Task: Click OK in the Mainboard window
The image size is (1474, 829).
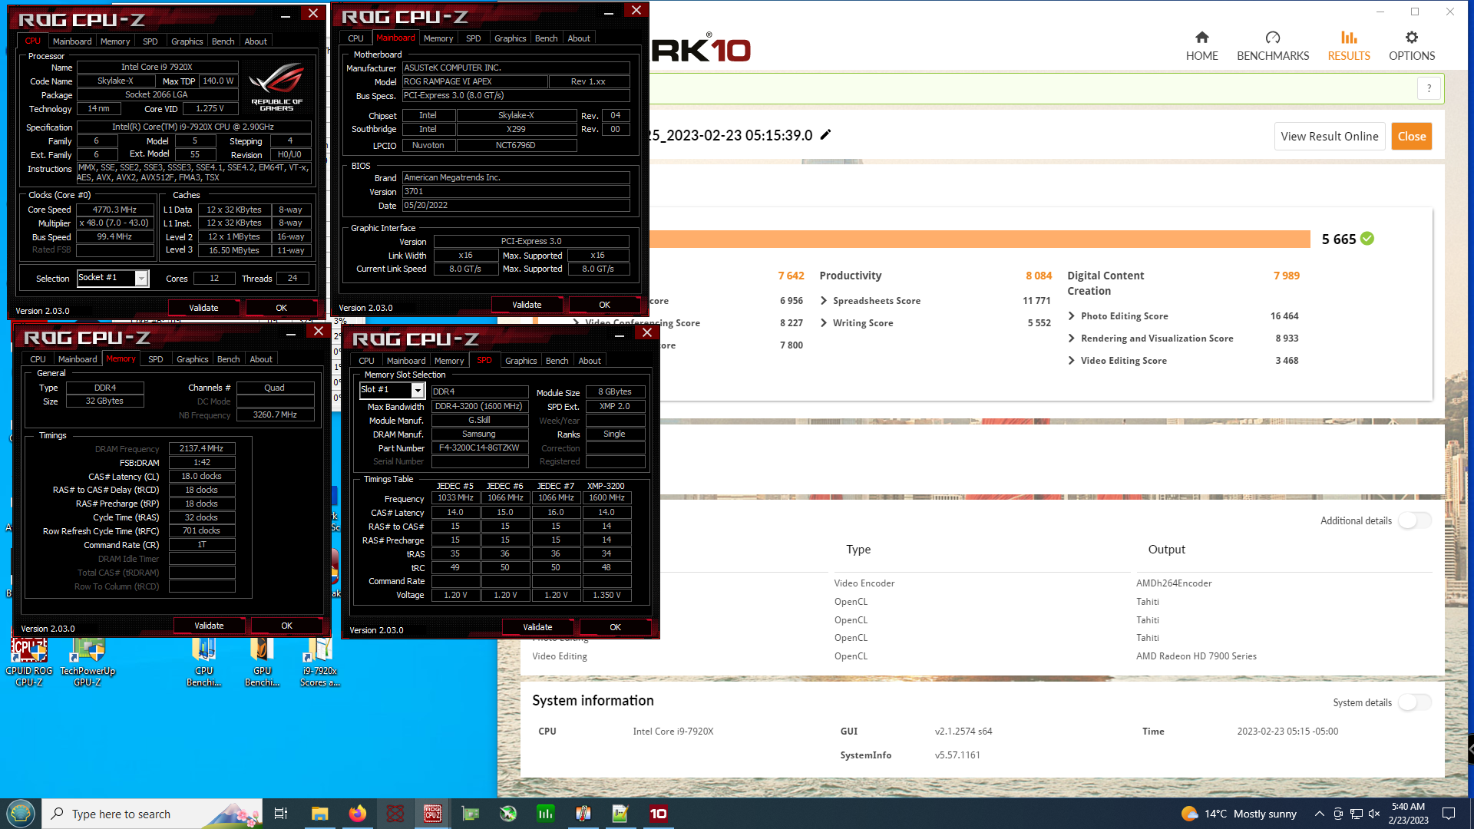Action: click(x=604, y=305)
